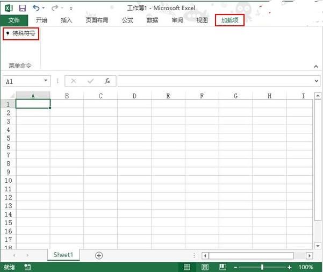323x272 pixels.
Task: Open the undo history dropdown arrow
Action: click(x=44, y=8)
